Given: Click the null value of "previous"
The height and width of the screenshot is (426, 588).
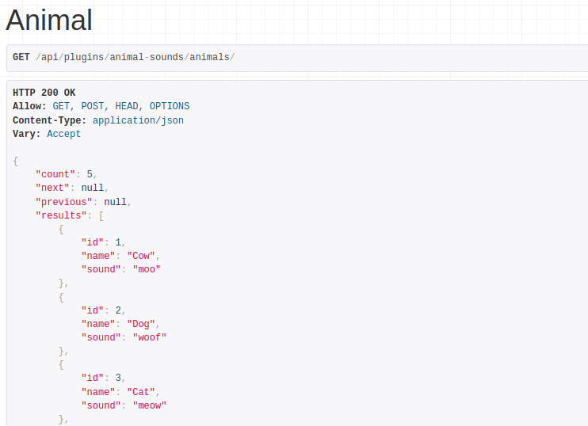Looking at the screenshot, I should [115, 202].
